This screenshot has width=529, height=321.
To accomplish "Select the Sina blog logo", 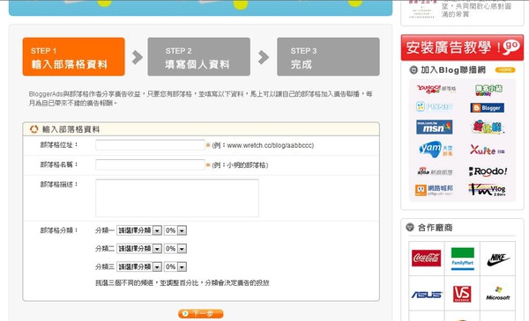I will pos(435,171).
